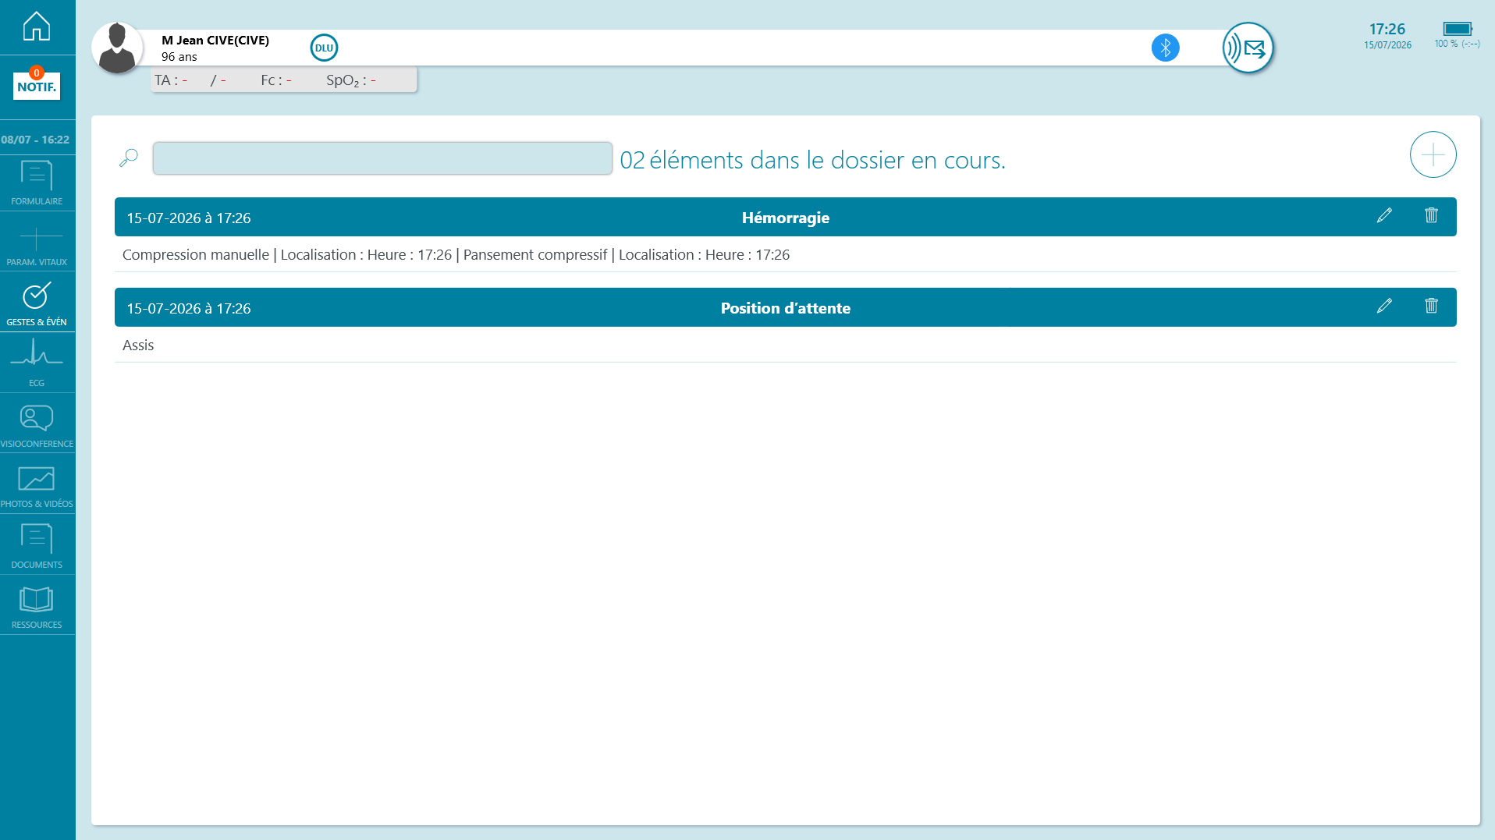Viewport: 1495px width, 840px height.
Task: Open Param. Vitaux section
Action: 37,245
